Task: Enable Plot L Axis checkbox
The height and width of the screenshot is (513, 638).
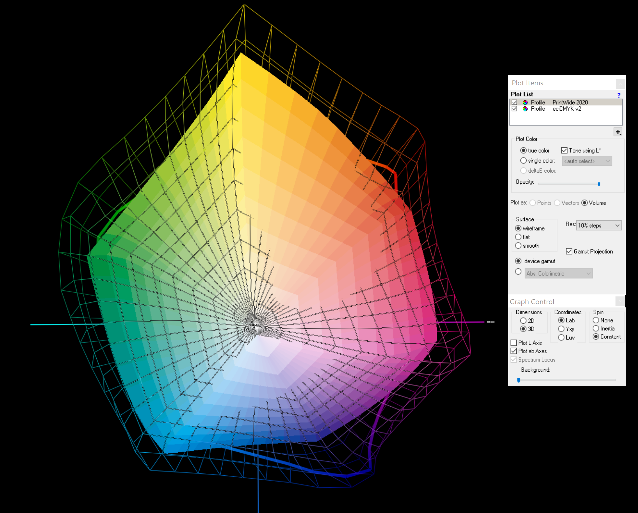Action: pyautogui.click(x=514, y=343)
